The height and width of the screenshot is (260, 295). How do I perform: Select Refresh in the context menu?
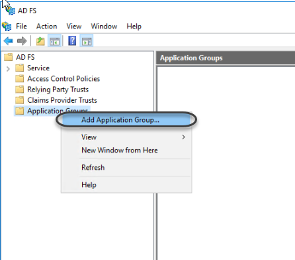pos(126,167)
